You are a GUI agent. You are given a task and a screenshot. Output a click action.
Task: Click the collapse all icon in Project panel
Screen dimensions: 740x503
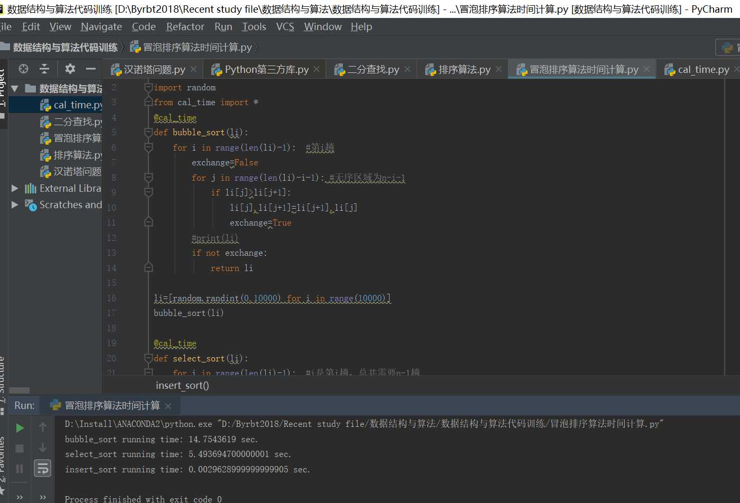(44, 69)
